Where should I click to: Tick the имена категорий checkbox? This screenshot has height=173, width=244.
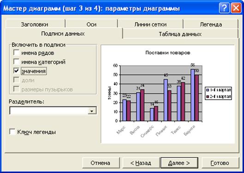click(16, 62)
